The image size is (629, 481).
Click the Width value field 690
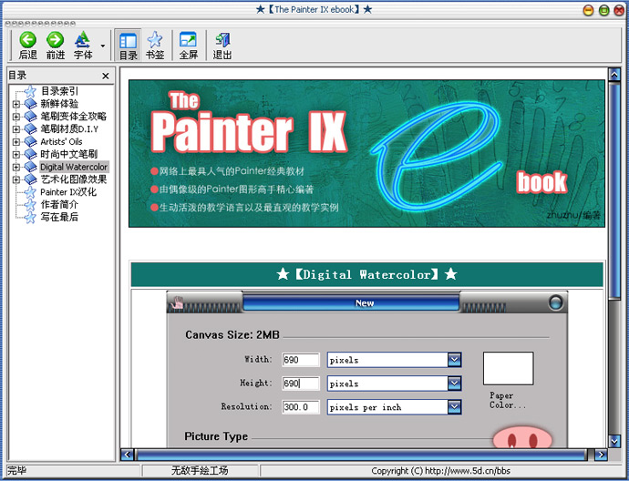[x=301, y=360]
